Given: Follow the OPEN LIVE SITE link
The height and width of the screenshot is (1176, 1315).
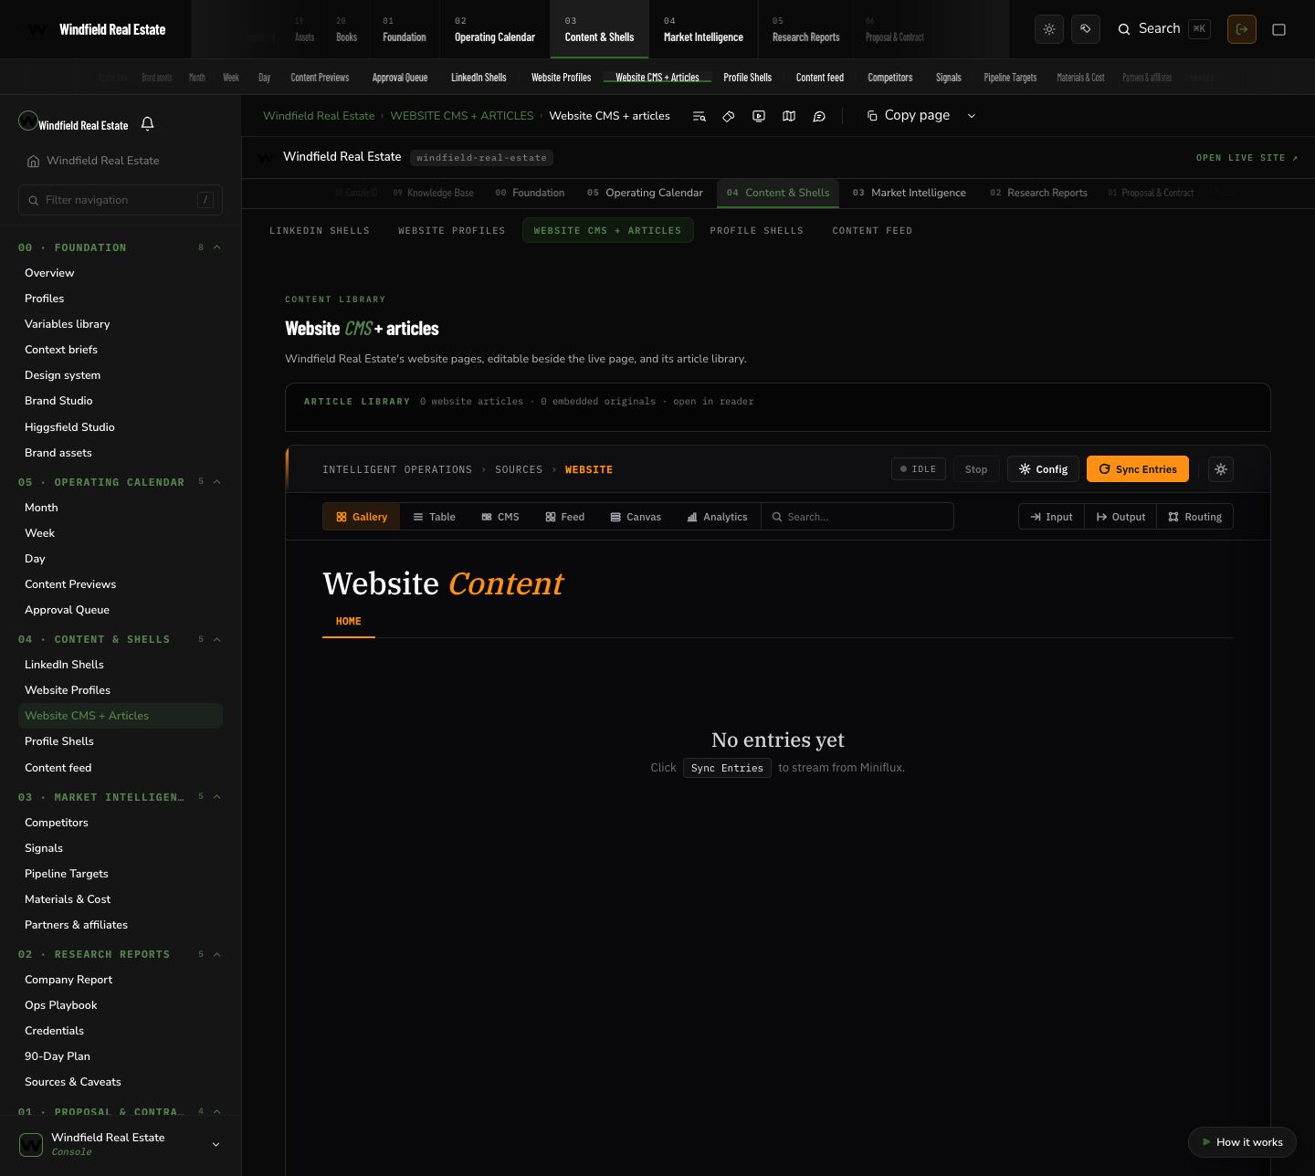Looking at the screenshot, I should tap(1247, 158).
